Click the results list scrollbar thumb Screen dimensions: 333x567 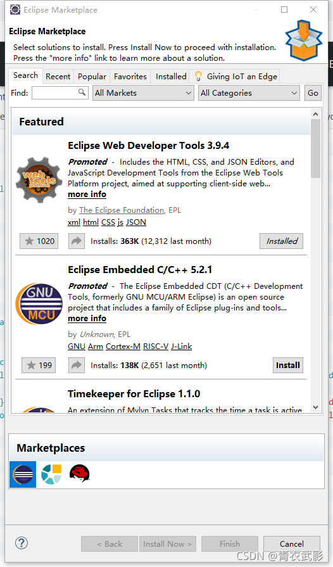pyautogui.click(x=315, y=148)
